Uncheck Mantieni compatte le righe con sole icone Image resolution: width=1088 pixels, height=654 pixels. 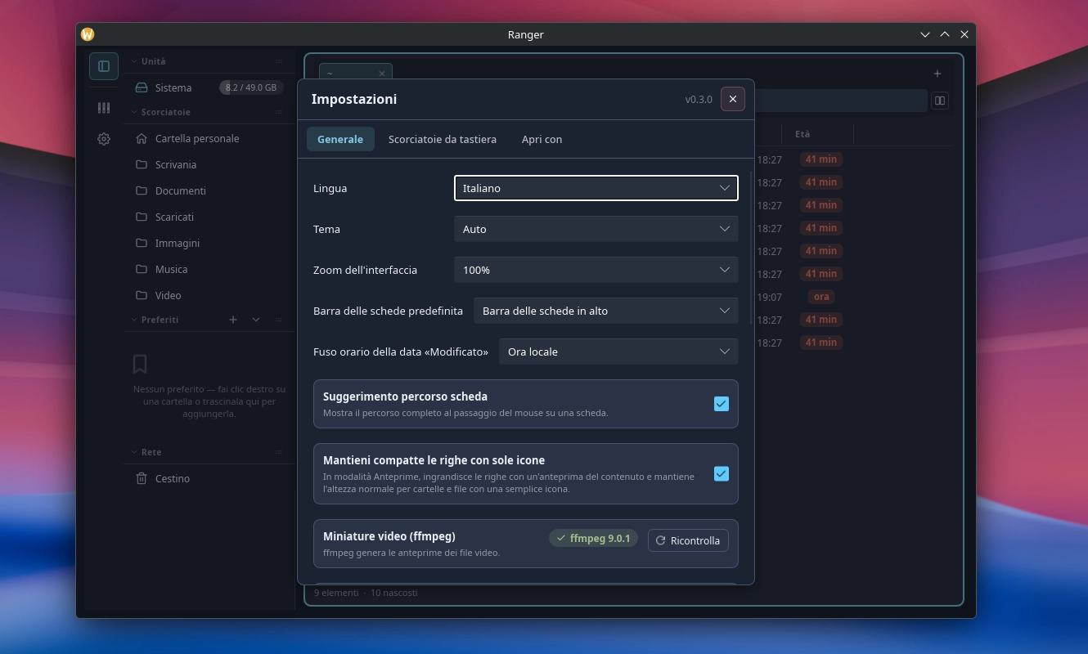click(x=722, y=473)
